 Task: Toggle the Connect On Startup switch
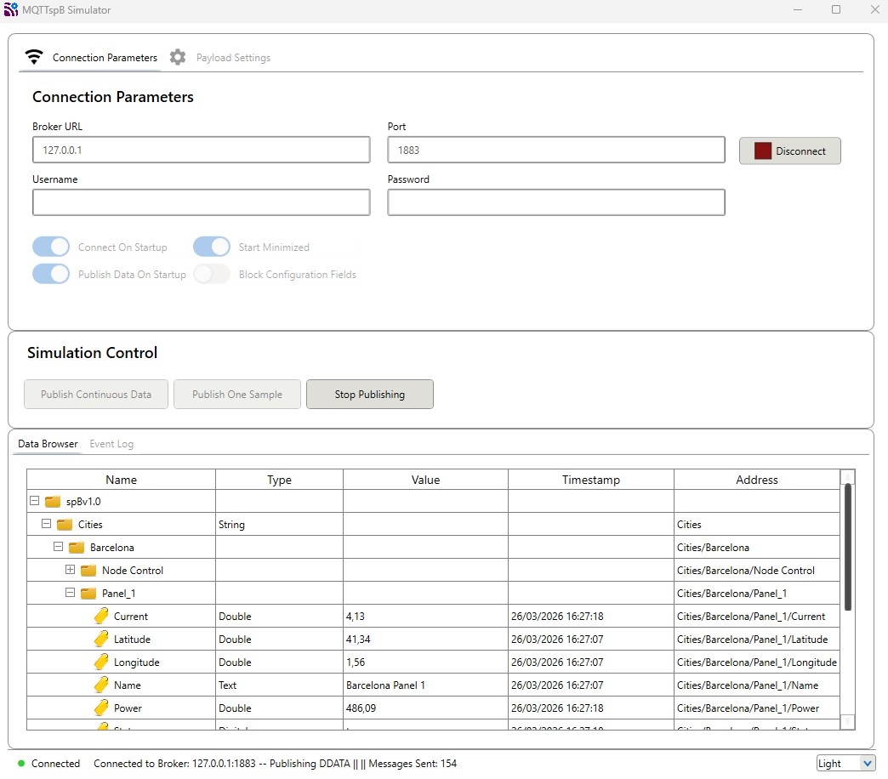point(51,247)
